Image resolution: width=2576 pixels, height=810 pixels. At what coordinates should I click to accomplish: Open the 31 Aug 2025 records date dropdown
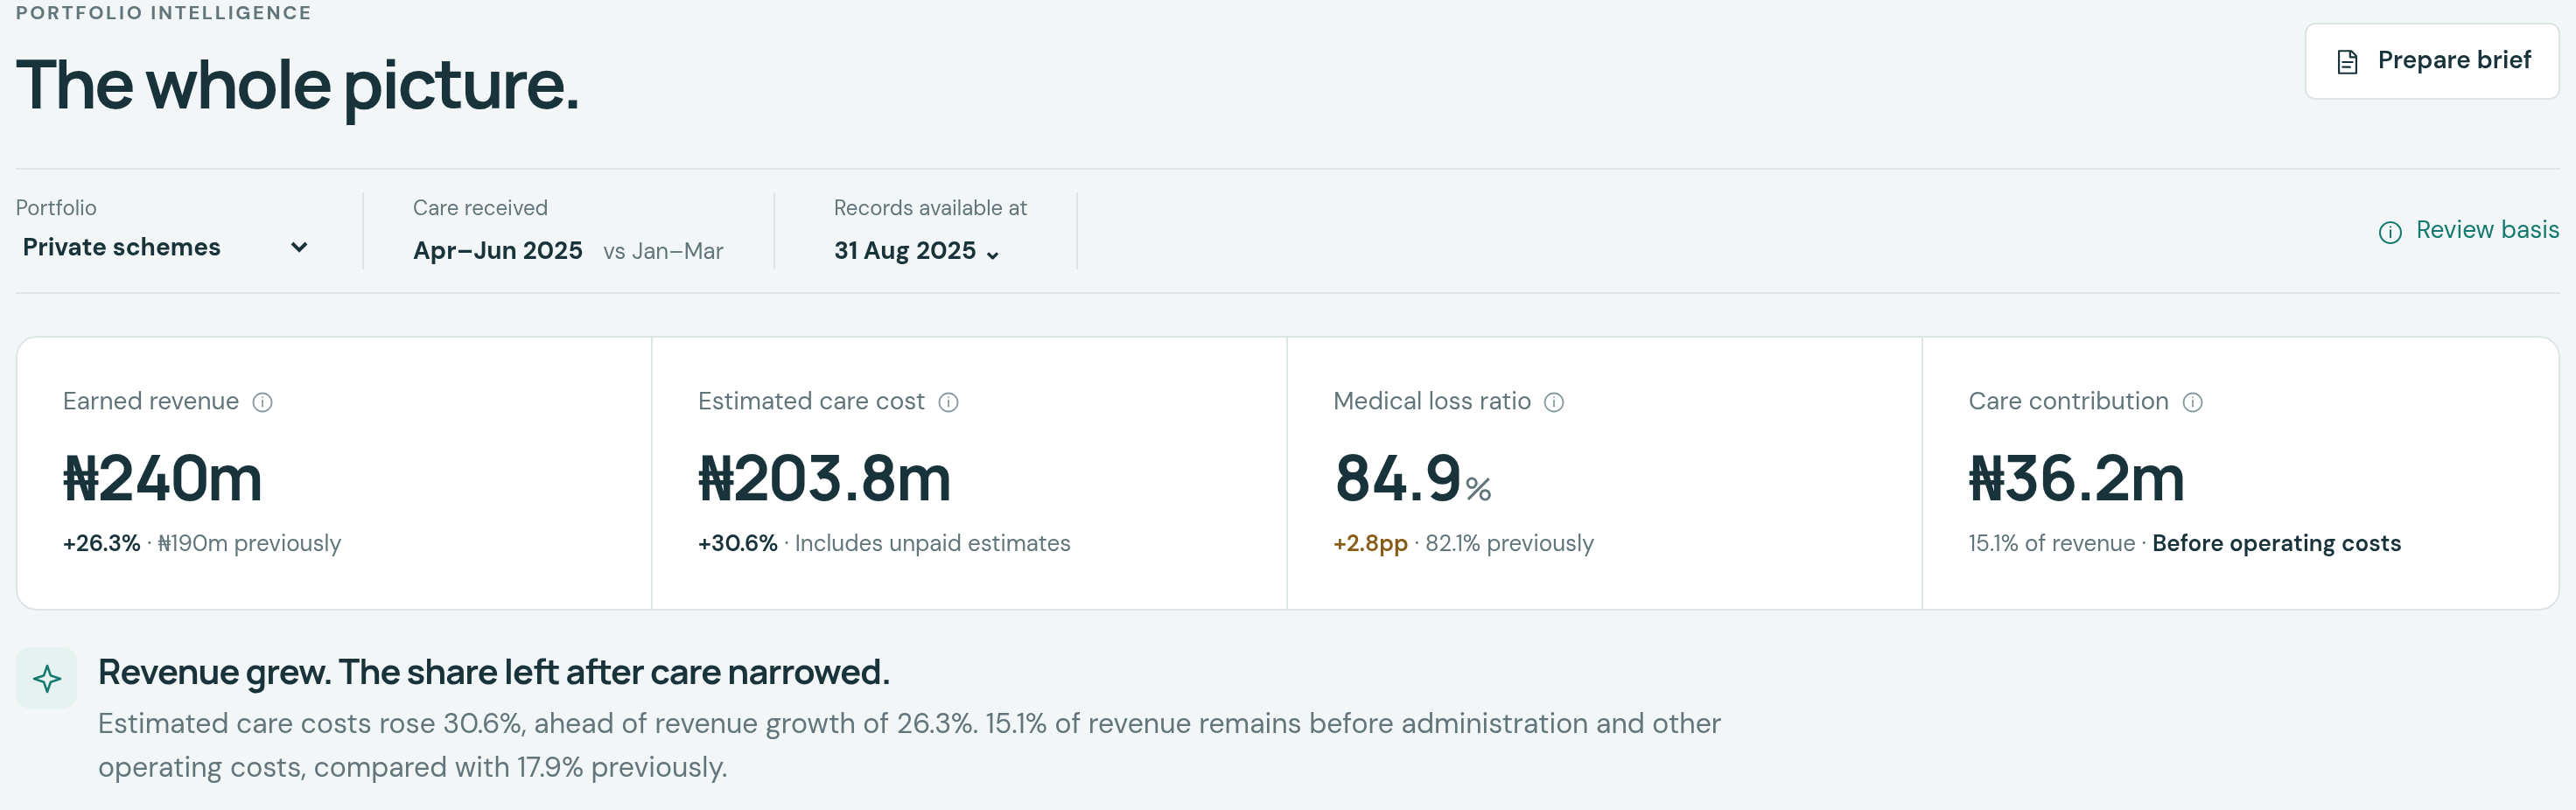click(917, 251)
